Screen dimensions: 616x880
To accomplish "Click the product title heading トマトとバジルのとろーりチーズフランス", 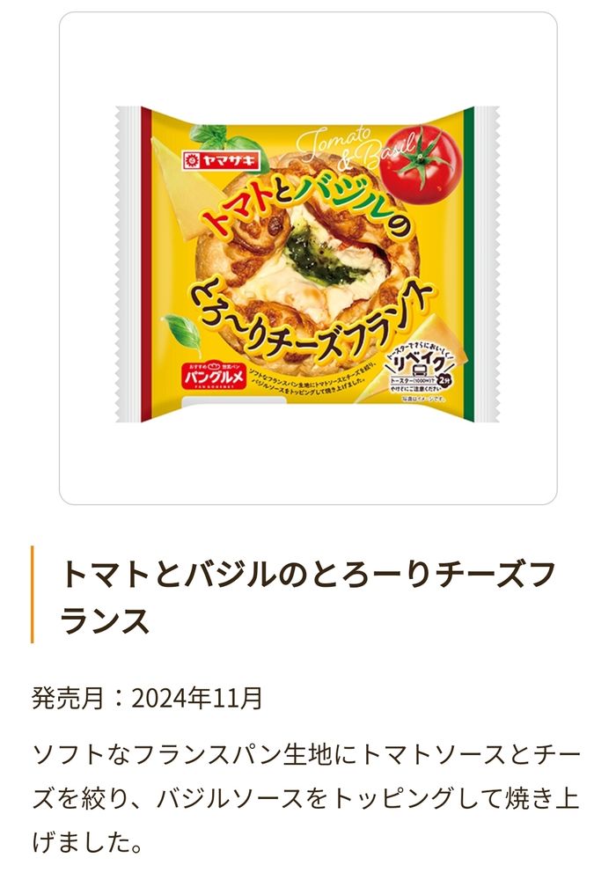I will click(307, 597).
